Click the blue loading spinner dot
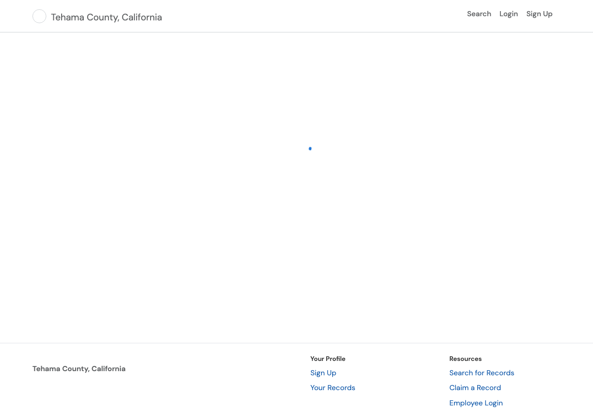 310,149
